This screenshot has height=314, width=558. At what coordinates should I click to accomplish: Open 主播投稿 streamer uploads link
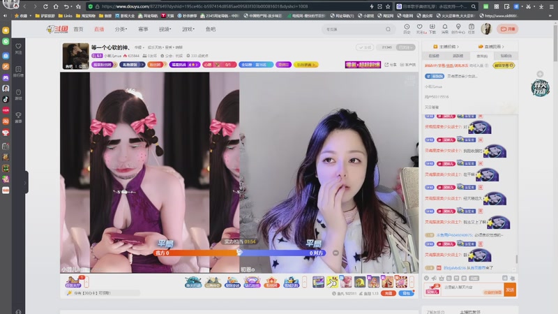click(446, 47)
